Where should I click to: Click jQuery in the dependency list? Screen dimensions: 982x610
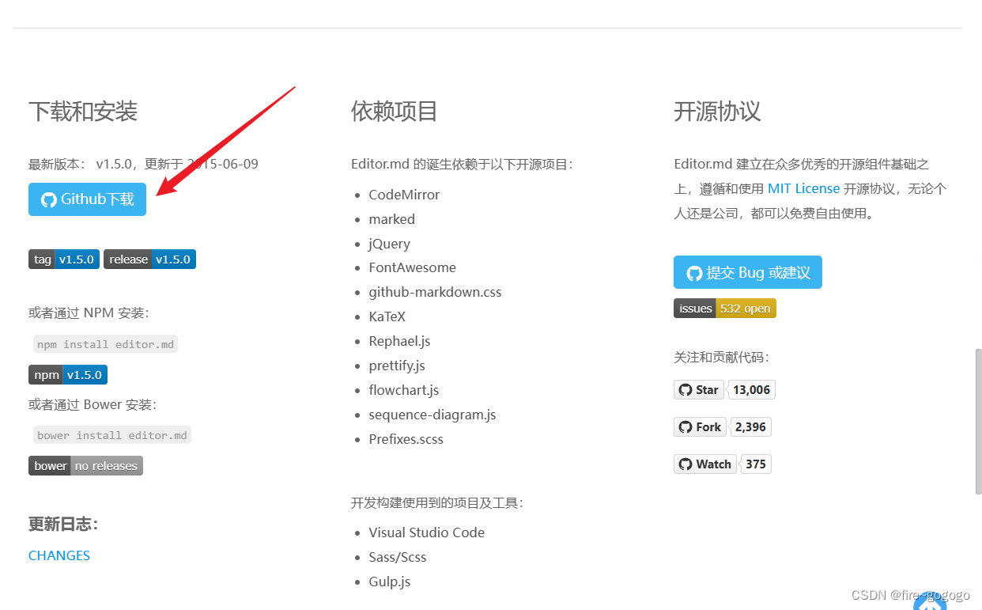click(389, 244)
